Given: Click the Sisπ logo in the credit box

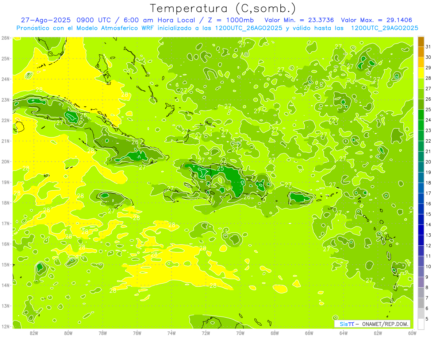Looking at the screenshot, I should pyautogui.click(x=346, y=324).
